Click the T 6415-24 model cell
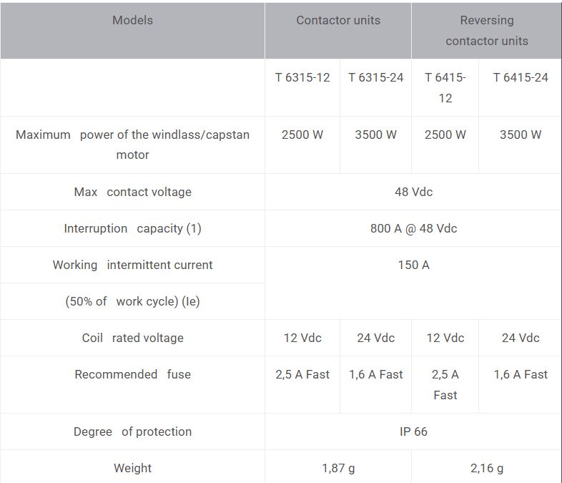Screen dimensions: 562x483 click(x=520, y=77)
